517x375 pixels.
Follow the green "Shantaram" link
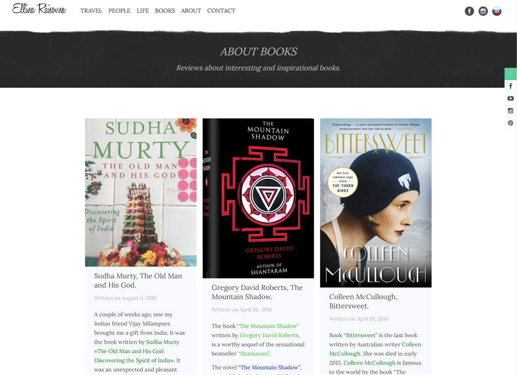point(254,354)
